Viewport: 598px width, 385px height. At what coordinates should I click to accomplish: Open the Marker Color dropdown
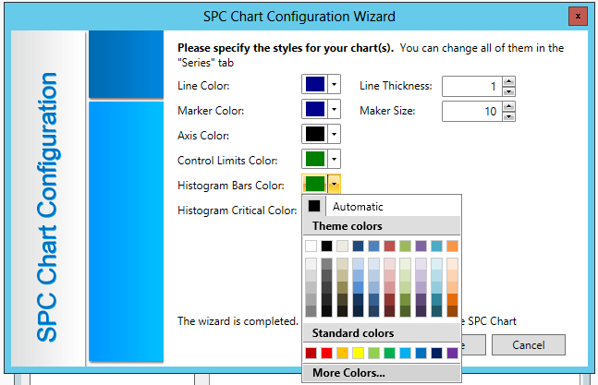pyautogui.click(x=335, y=110)
